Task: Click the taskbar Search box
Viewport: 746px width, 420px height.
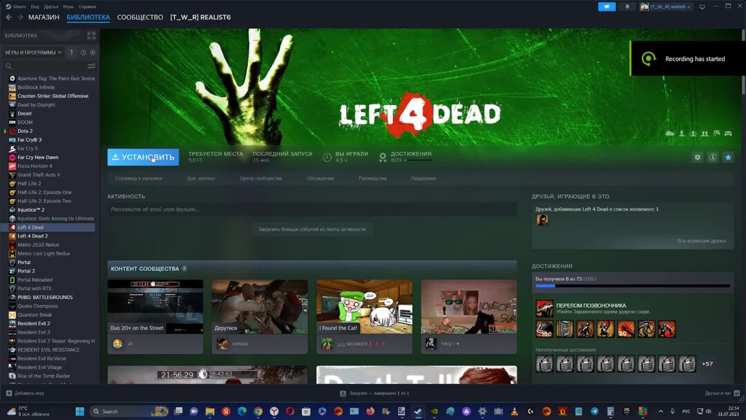Action: click(x=129, y=412)
